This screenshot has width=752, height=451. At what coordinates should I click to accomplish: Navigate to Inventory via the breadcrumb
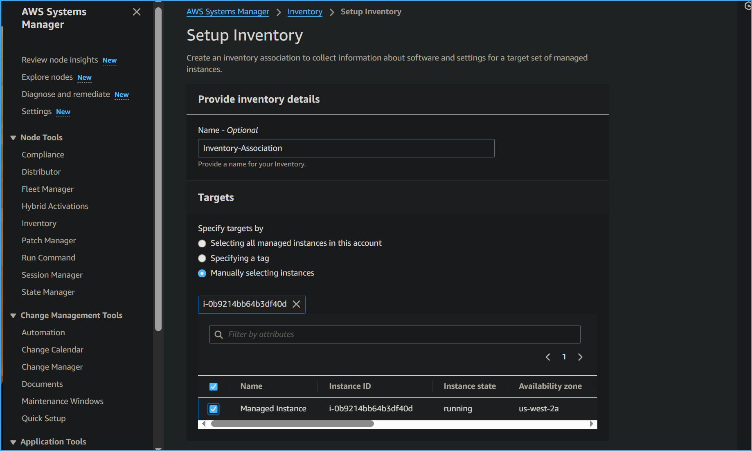305,11
